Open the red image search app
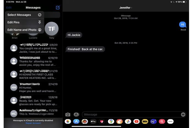193x128 pixels. 162,121
